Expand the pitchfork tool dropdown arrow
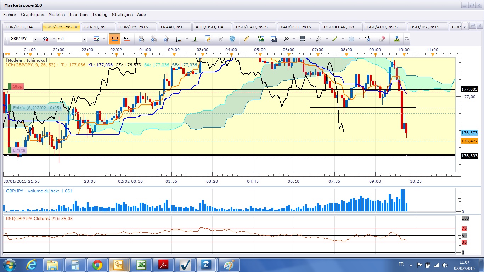484x272 pixels. pyautogui.click(x=293, y=39)
